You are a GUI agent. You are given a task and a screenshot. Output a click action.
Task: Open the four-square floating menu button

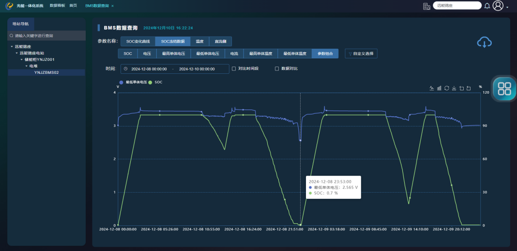pos(504,88)
